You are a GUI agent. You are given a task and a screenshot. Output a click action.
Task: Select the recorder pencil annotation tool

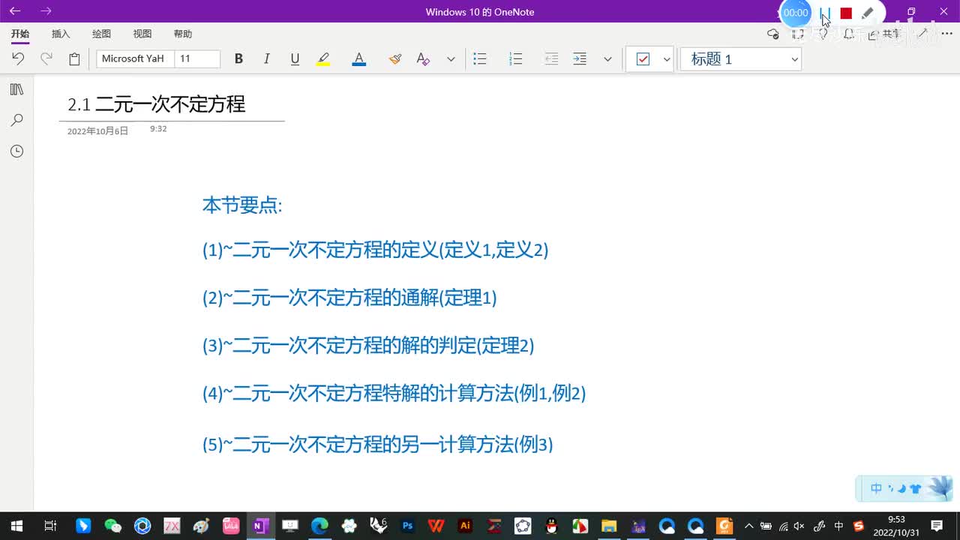click(868, 13)
